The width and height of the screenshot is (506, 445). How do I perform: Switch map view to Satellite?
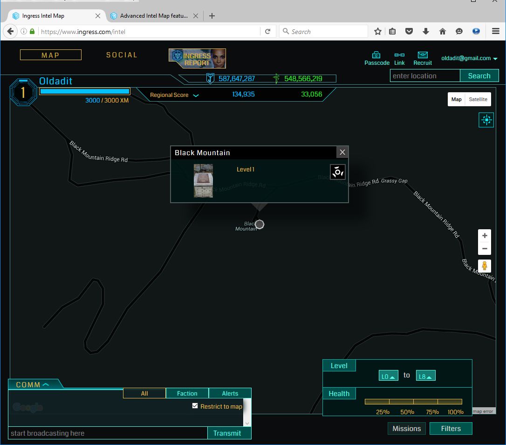(478, 99)
